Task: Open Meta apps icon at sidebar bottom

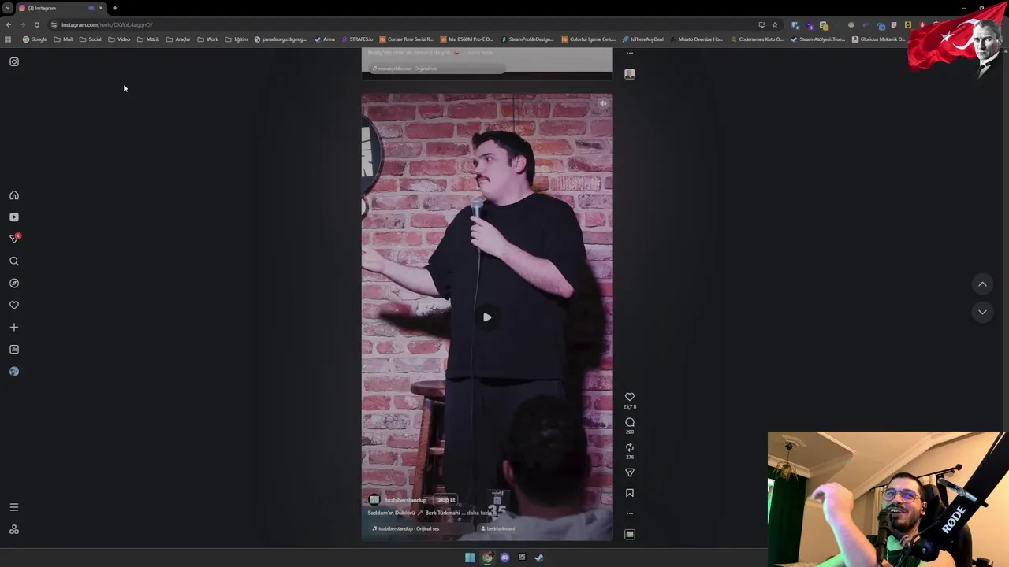Action: 13,529
